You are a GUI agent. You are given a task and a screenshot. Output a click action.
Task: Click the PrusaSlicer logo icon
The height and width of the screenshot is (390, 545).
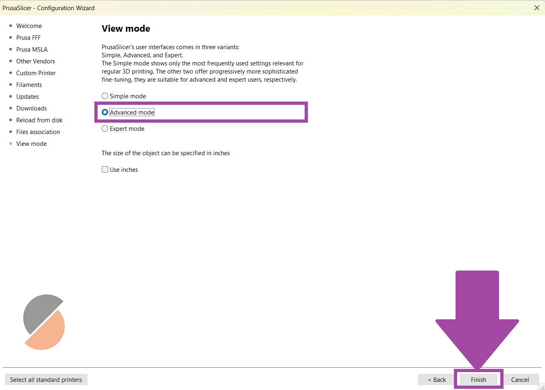point(44,322)
